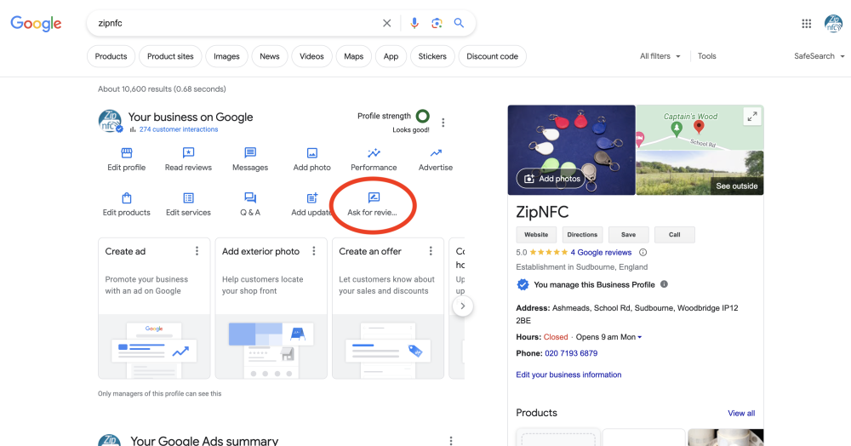Open the SafeSearch dropdown

(820, 56)
